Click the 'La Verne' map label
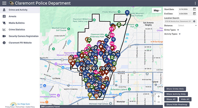198x108 pixels. click(56, 78)
